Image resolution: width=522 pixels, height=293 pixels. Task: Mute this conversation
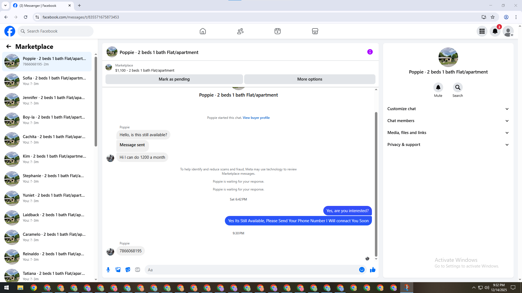pyautogui.click(x=438, y=87)
